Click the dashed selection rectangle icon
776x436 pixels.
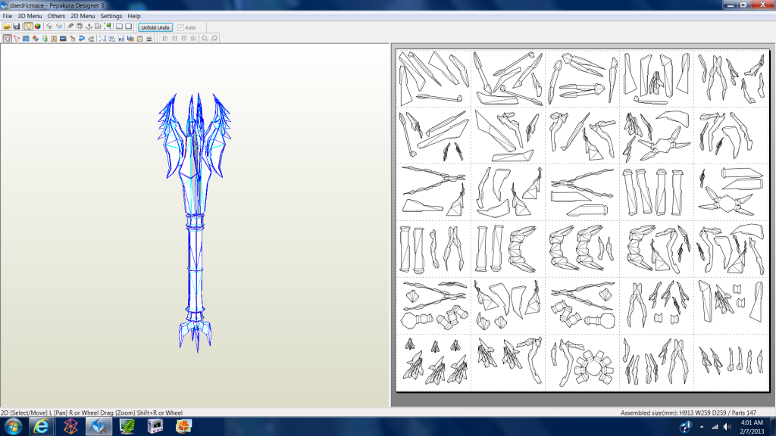tap(102, 39)
